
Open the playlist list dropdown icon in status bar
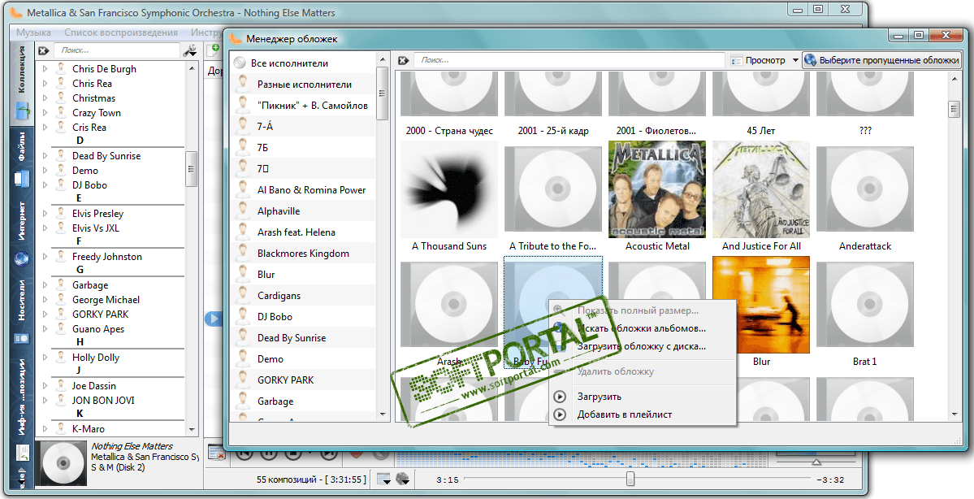(384, 479)
